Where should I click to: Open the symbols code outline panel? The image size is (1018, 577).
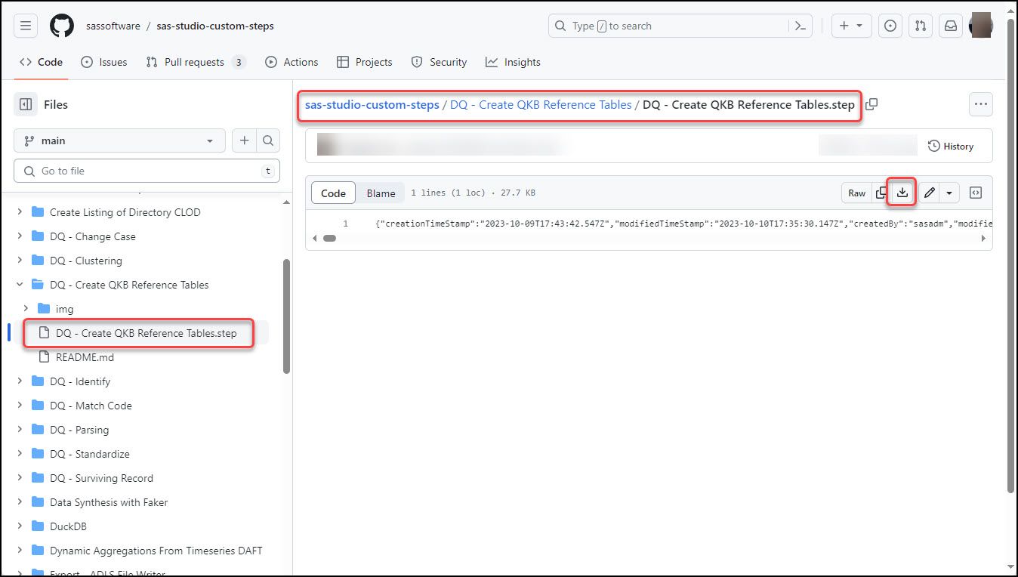[x=975, y=193]
